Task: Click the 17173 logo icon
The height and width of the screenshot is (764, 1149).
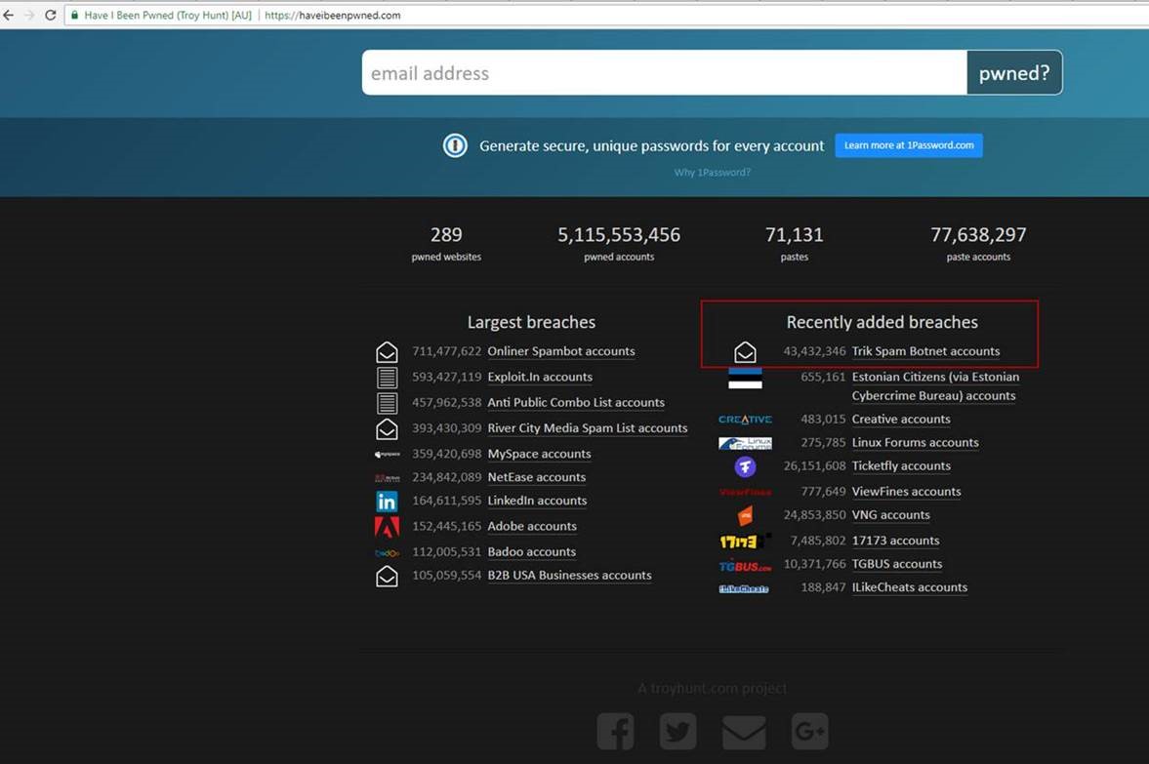Action: tap(745, 542)
